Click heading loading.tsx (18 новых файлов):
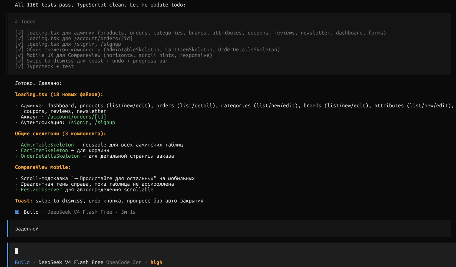The image size is (456, 267). point(59,94)
